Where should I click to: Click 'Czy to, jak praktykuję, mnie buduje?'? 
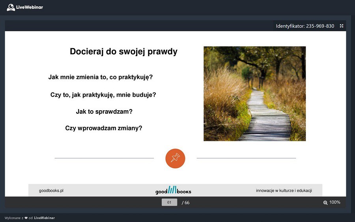coord(103,95)
